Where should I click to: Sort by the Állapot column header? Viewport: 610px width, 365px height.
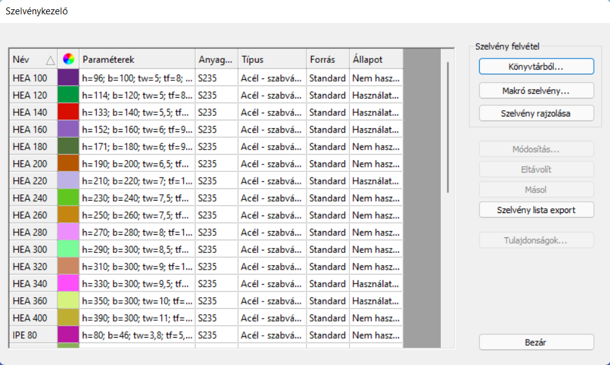375,60
